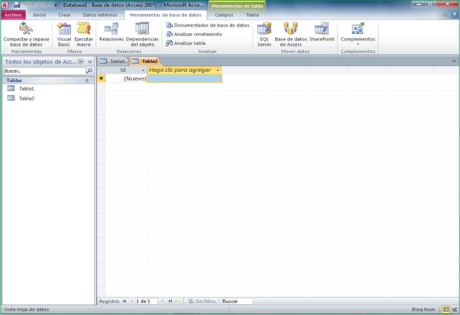Screen dimensions: 460x315
Task: Close the open table document
Action: point(454,61)
